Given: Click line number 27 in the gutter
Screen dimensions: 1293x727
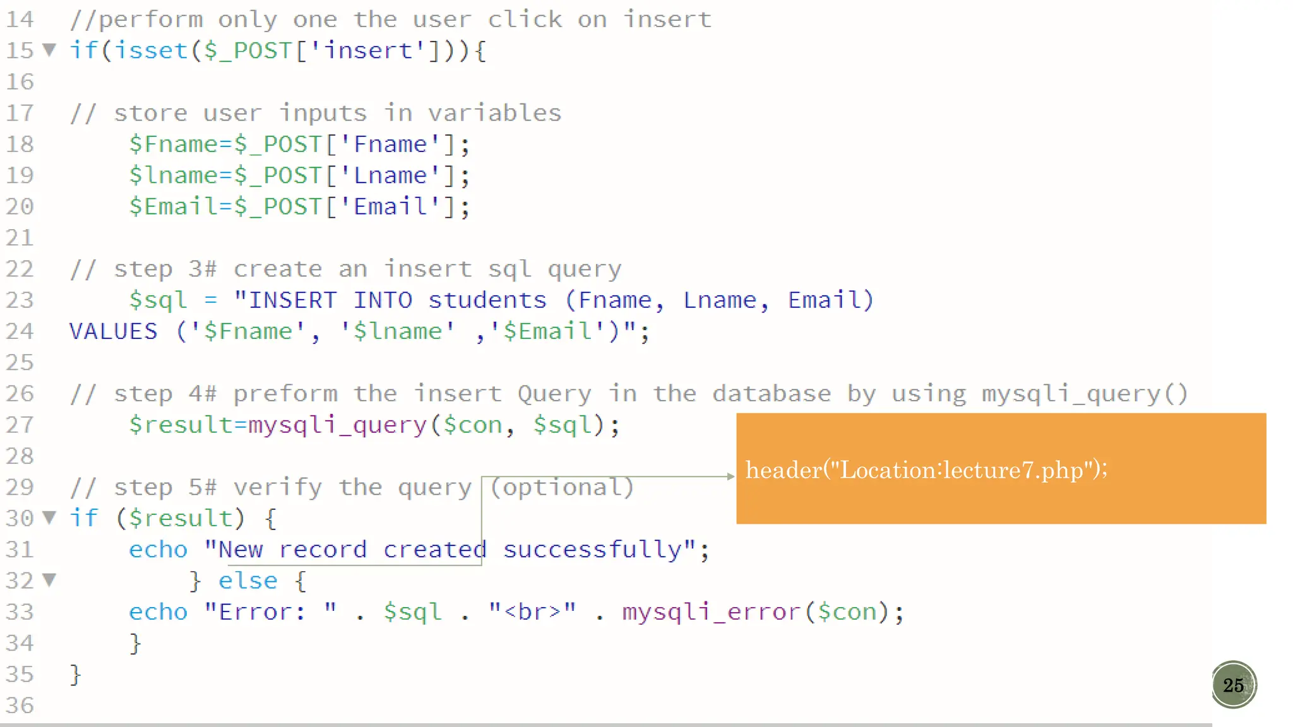Looking at the screenshot, I should coord(20,425).
